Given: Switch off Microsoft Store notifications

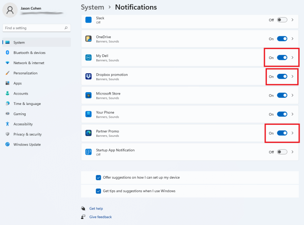Looking at the screenshot, I should (282, 95).
